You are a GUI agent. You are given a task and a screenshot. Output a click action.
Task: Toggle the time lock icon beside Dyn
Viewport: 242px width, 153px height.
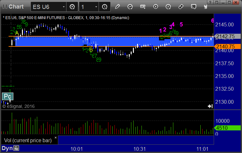pyautogui.click(x=16, y=148)
